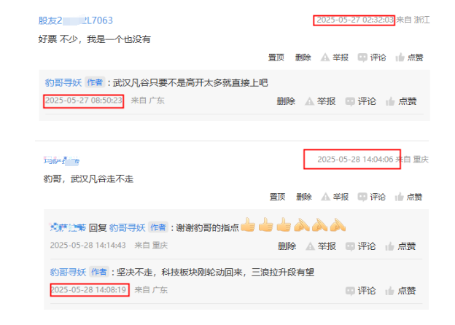Open 豹哥寻妖 author link in first reply
The image size is (455, 325).
coord(63,83)
